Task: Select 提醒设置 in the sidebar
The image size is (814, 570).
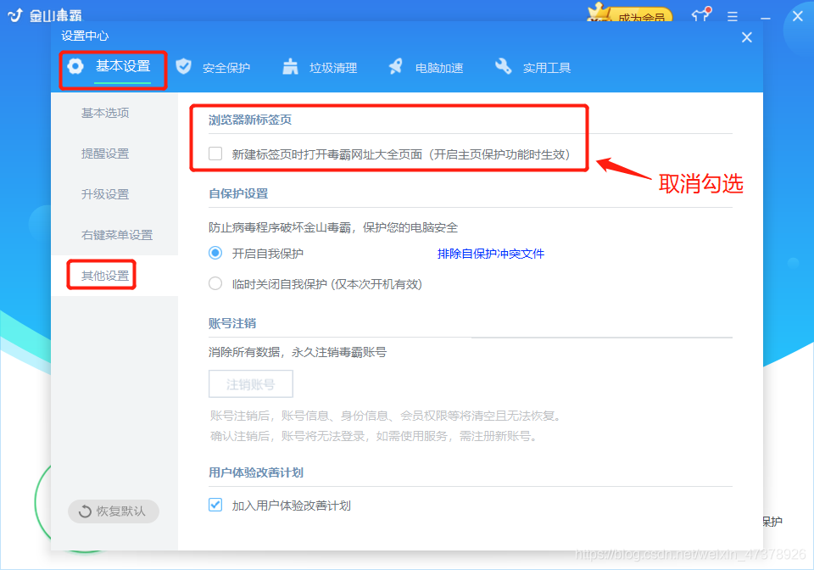Action: [105, 154]
